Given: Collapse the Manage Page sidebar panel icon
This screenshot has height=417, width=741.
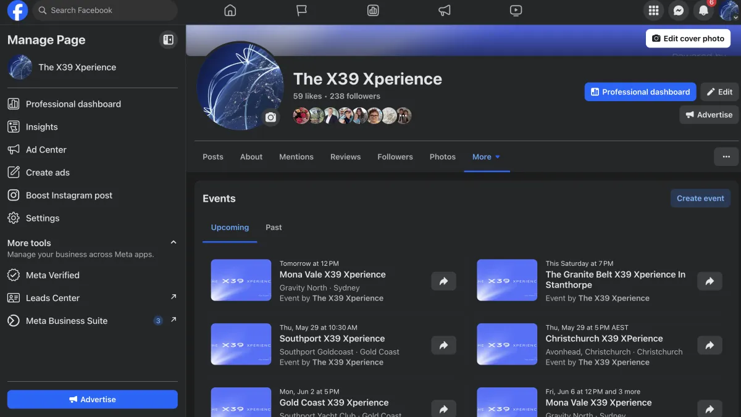Looking at the screenshot, I should (x=168, y=40).
